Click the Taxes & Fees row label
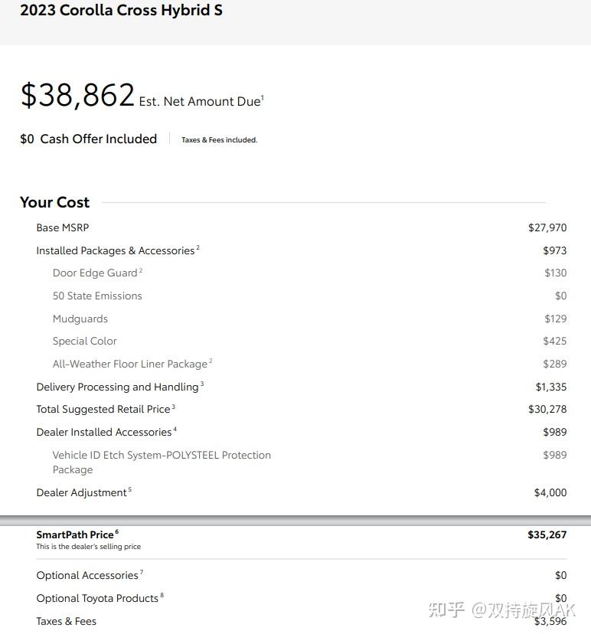This screenshot has width=591, height=634. (x=67, y=621)
